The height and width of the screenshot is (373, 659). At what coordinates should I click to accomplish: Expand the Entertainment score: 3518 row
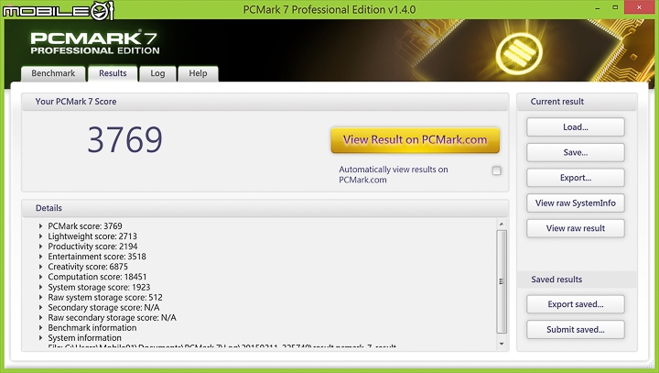click(41, 257)
